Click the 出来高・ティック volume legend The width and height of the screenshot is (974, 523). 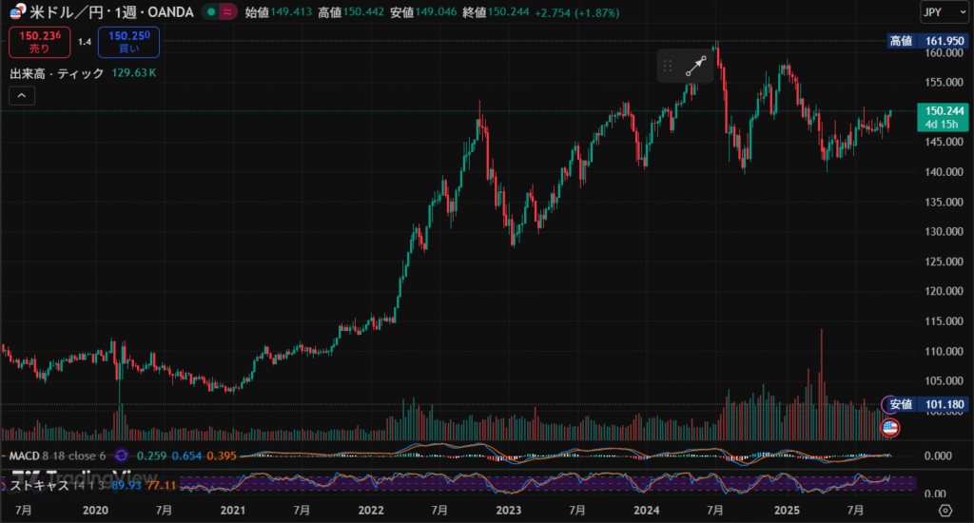tap(57, 72)
